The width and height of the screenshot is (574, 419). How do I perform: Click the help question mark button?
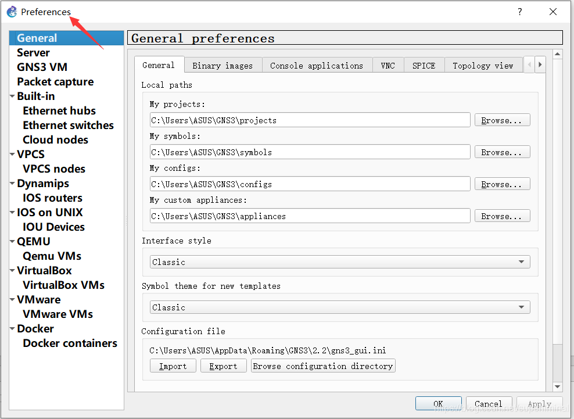point(520,12)
